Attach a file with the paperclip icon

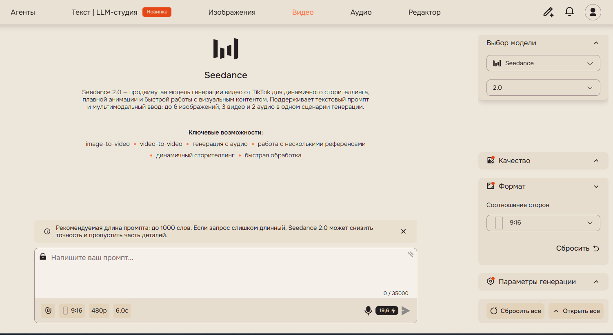pos(48,311)
